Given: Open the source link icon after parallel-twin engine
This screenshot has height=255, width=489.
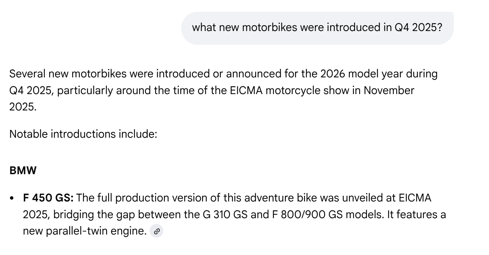Looking at the screenshot, I should pyautogui.click(x=156, y=231).
